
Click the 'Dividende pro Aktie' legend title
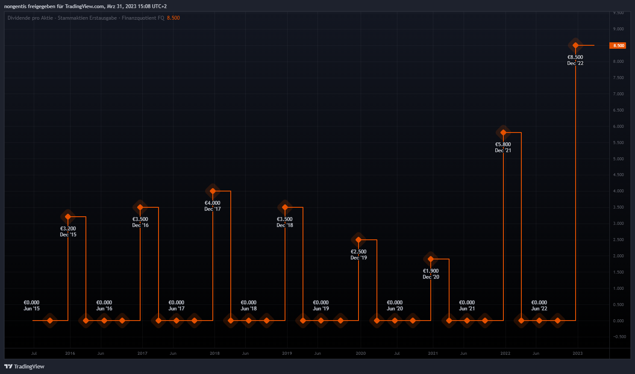[x=30, y=18]
